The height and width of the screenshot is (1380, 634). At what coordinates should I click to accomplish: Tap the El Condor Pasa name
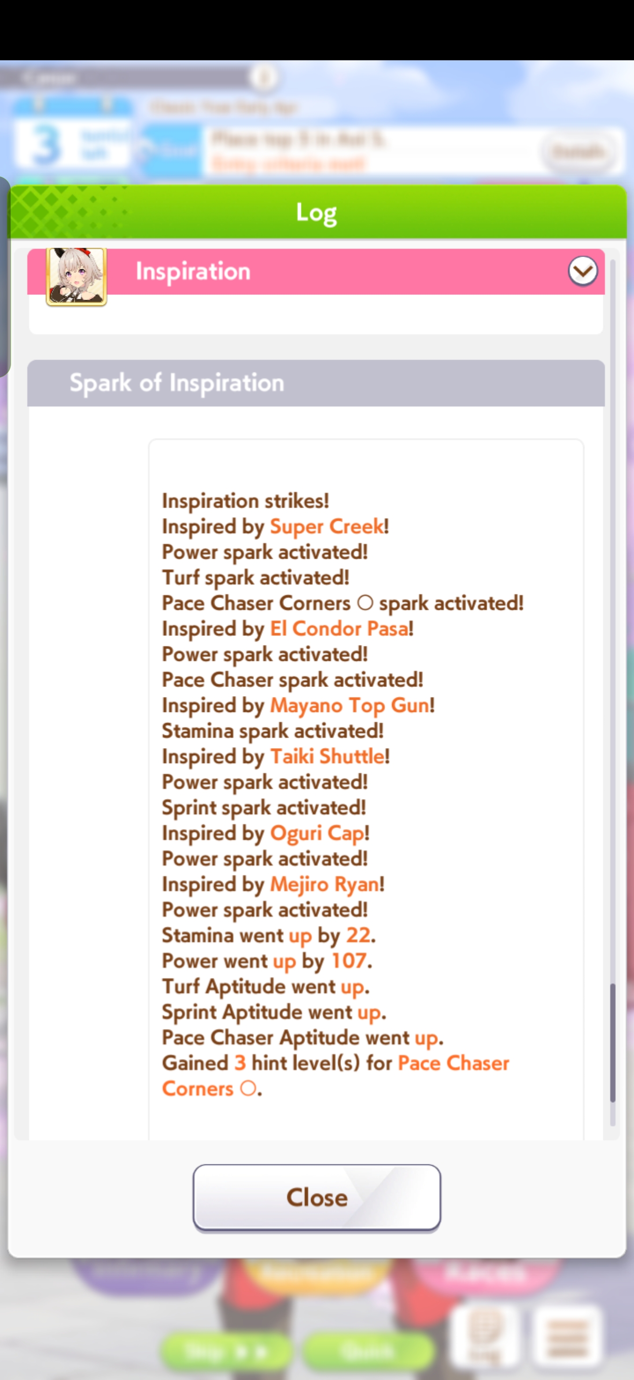(x=339, y=629)
